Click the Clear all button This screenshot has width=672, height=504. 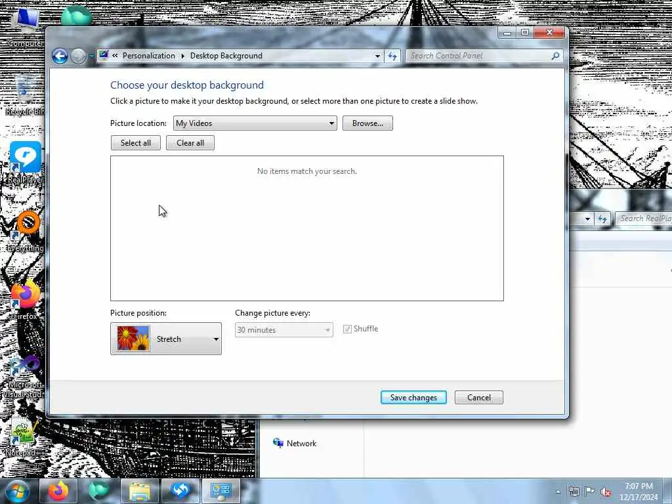(190, 142)
